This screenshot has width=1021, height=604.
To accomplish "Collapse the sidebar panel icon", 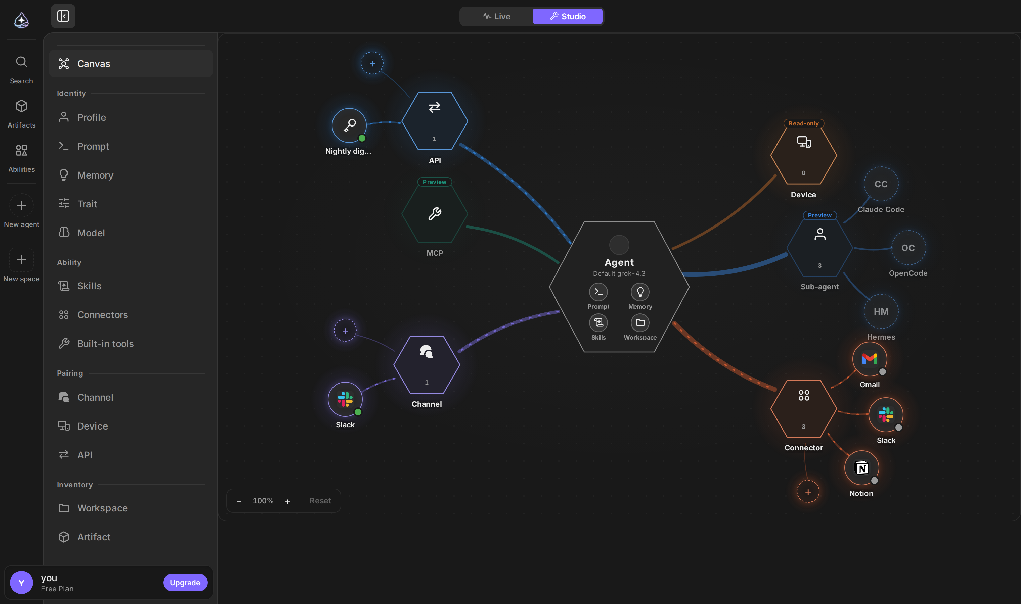I will tap(63, 16).
